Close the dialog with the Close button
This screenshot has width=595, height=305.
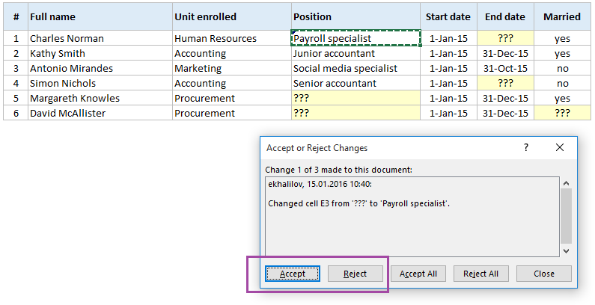pyautogui.click(x=544, y=274)
